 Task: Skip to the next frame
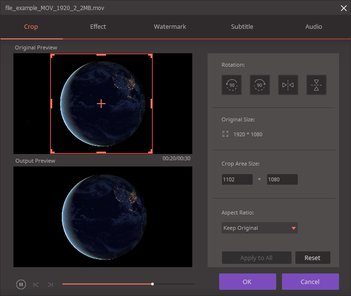tap(50, 284)
